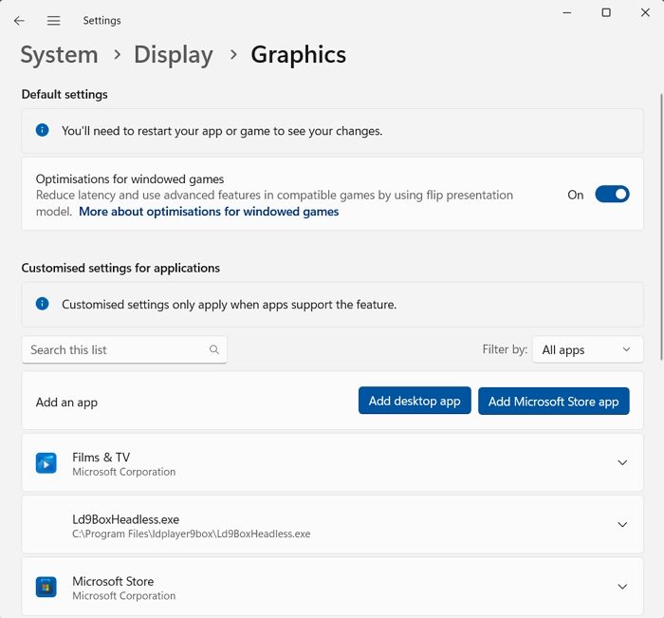Click the Search this list field

click(x=114, y=350)
